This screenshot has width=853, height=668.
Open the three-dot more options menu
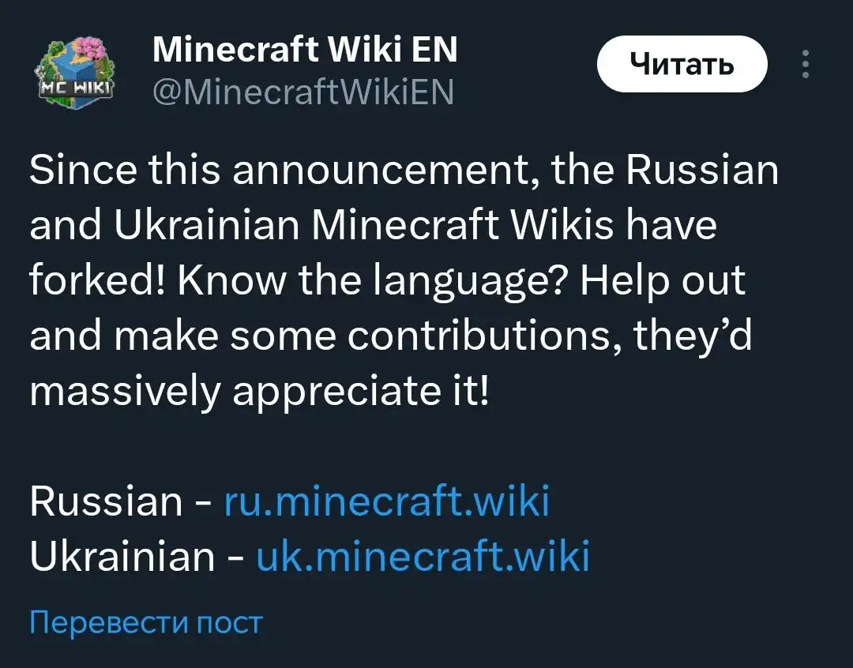[806, 64]
